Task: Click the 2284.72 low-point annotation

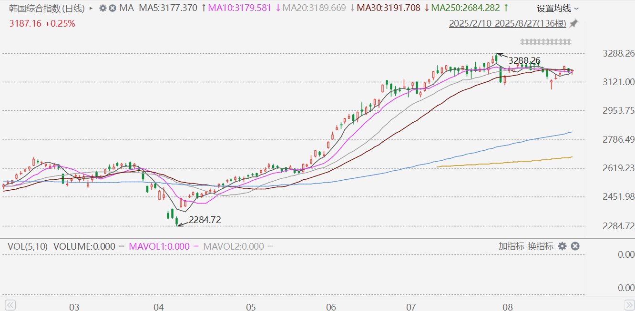Action: click(205, 220)
